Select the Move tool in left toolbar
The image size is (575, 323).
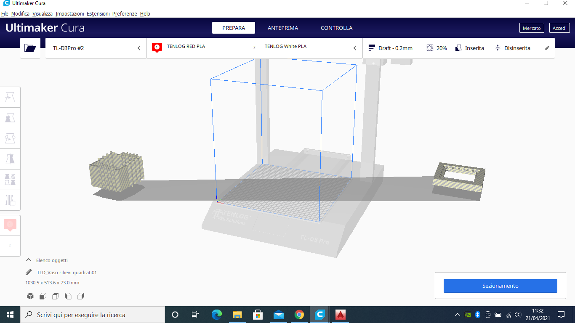10,98
